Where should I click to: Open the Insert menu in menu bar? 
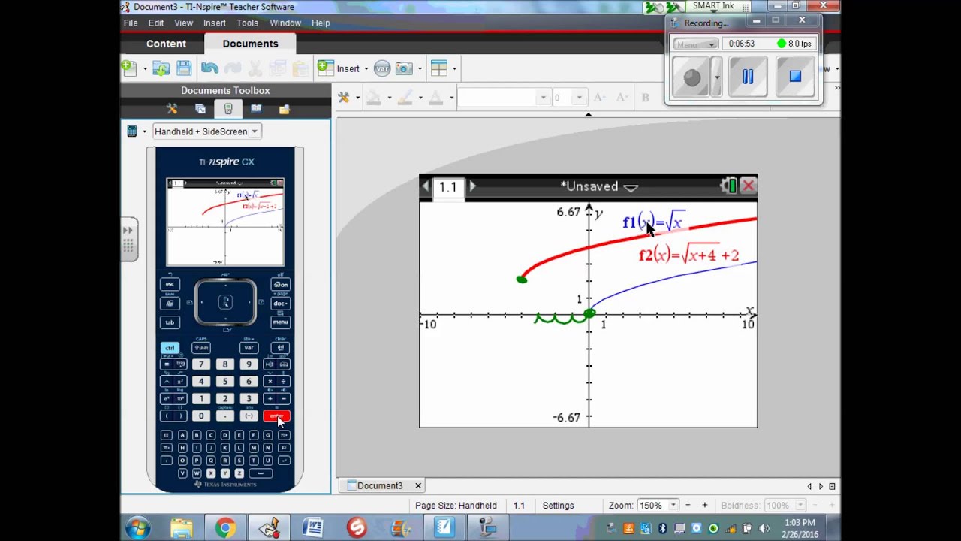pos(215,23)
